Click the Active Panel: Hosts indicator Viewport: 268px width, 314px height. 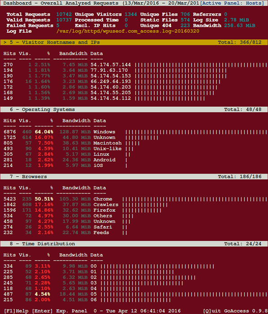click(x=232, y=3)
